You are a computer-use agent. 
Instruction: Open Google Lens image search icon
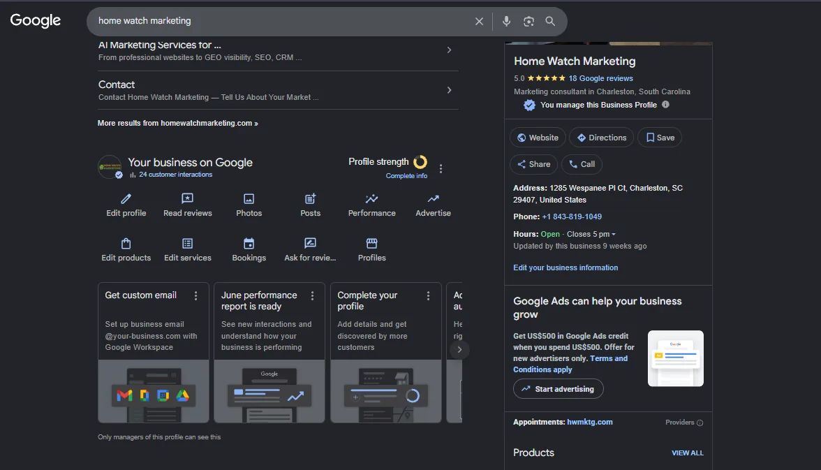528,22
